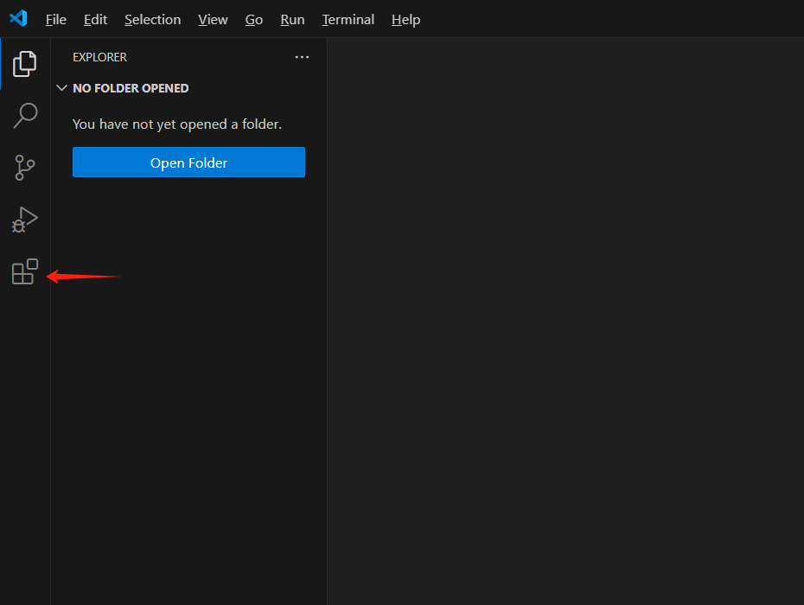
Task: Collapse the chevron beside NO FOLDER OPENED
Action: [x=61, y=88]
